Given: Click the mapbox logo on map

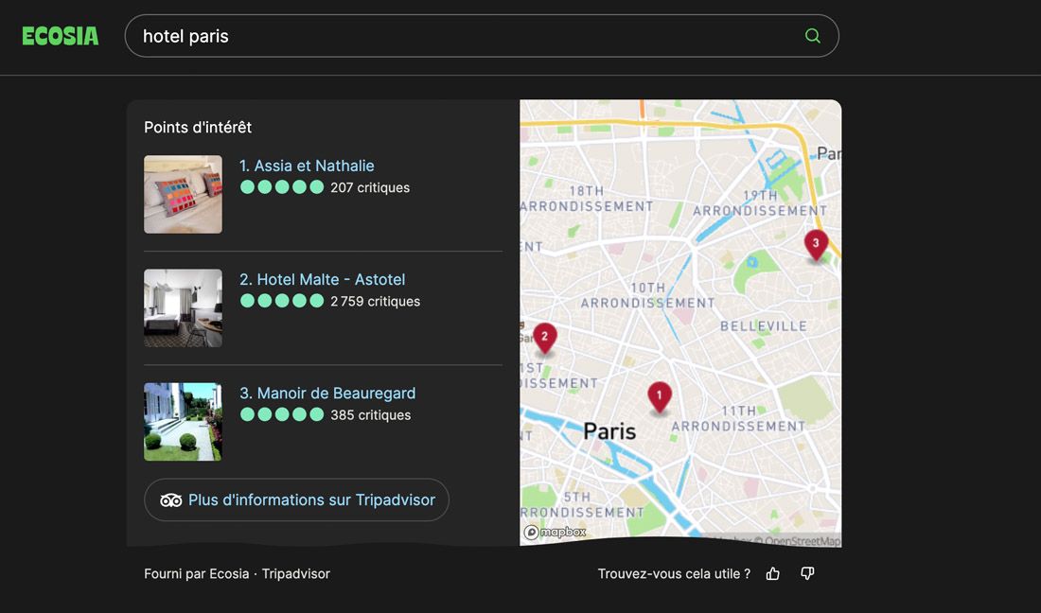Looking at the screenshot, I should tap(555, 532).
